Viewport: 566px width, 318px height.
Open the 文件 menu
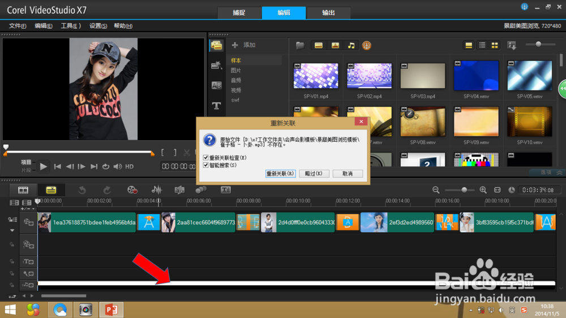18,26
